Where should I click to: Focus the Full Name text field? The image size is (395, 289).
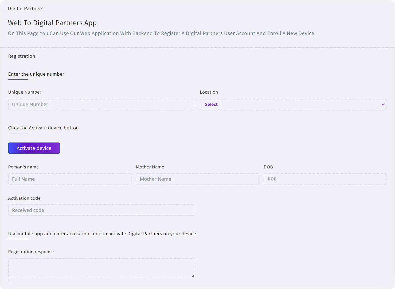pos(69,179)
